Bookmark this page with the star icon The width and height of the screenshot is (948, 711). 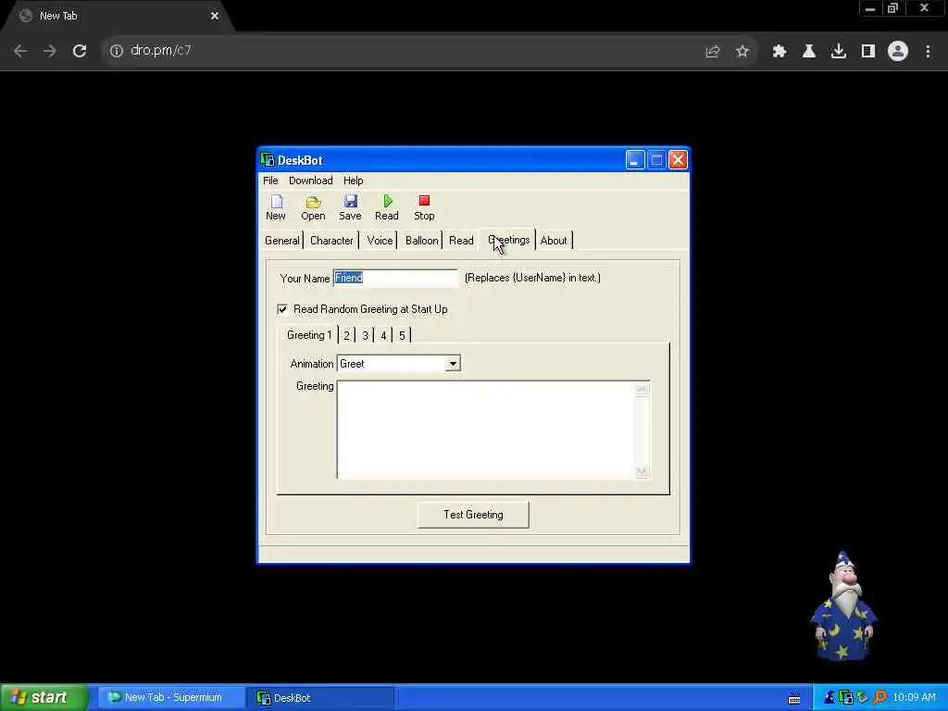[742, 52]
